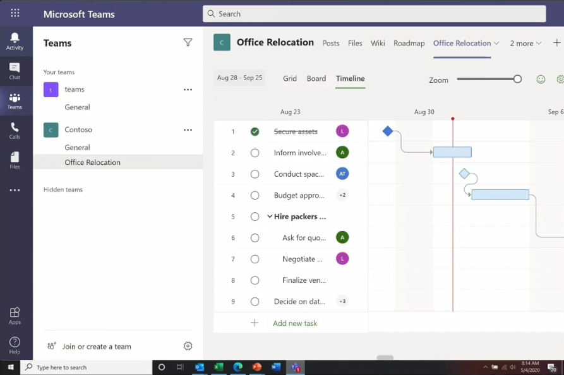
Task: Filter the teams list
Action: point(188,42)
